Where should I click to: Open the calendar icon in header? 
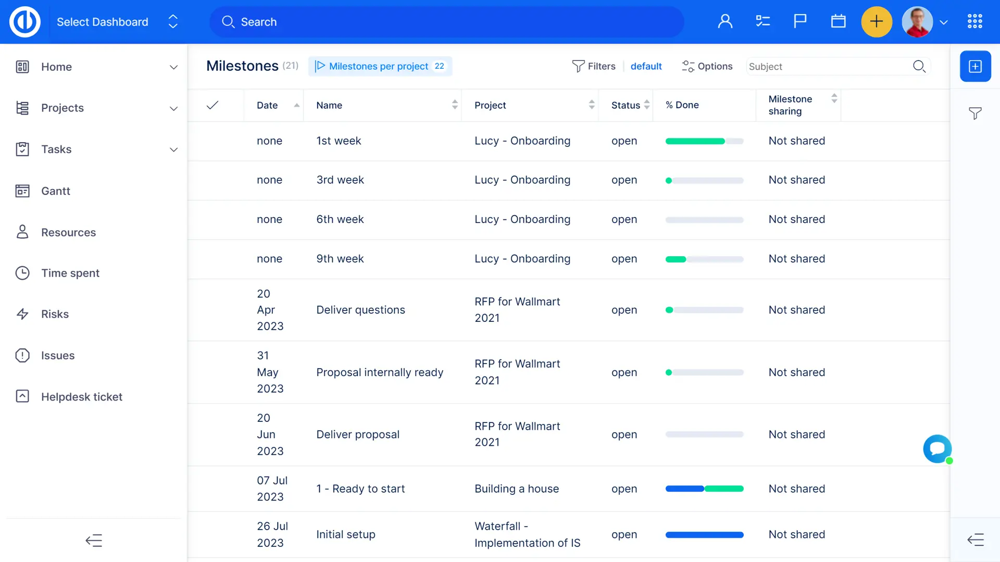coord(838,21)
